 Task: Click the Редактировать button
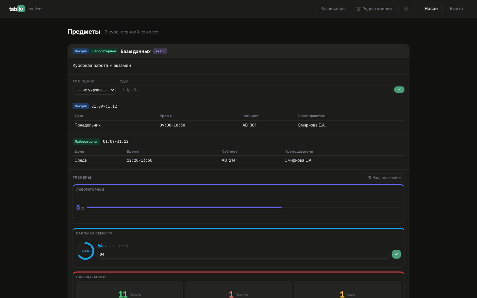[375, 9]
